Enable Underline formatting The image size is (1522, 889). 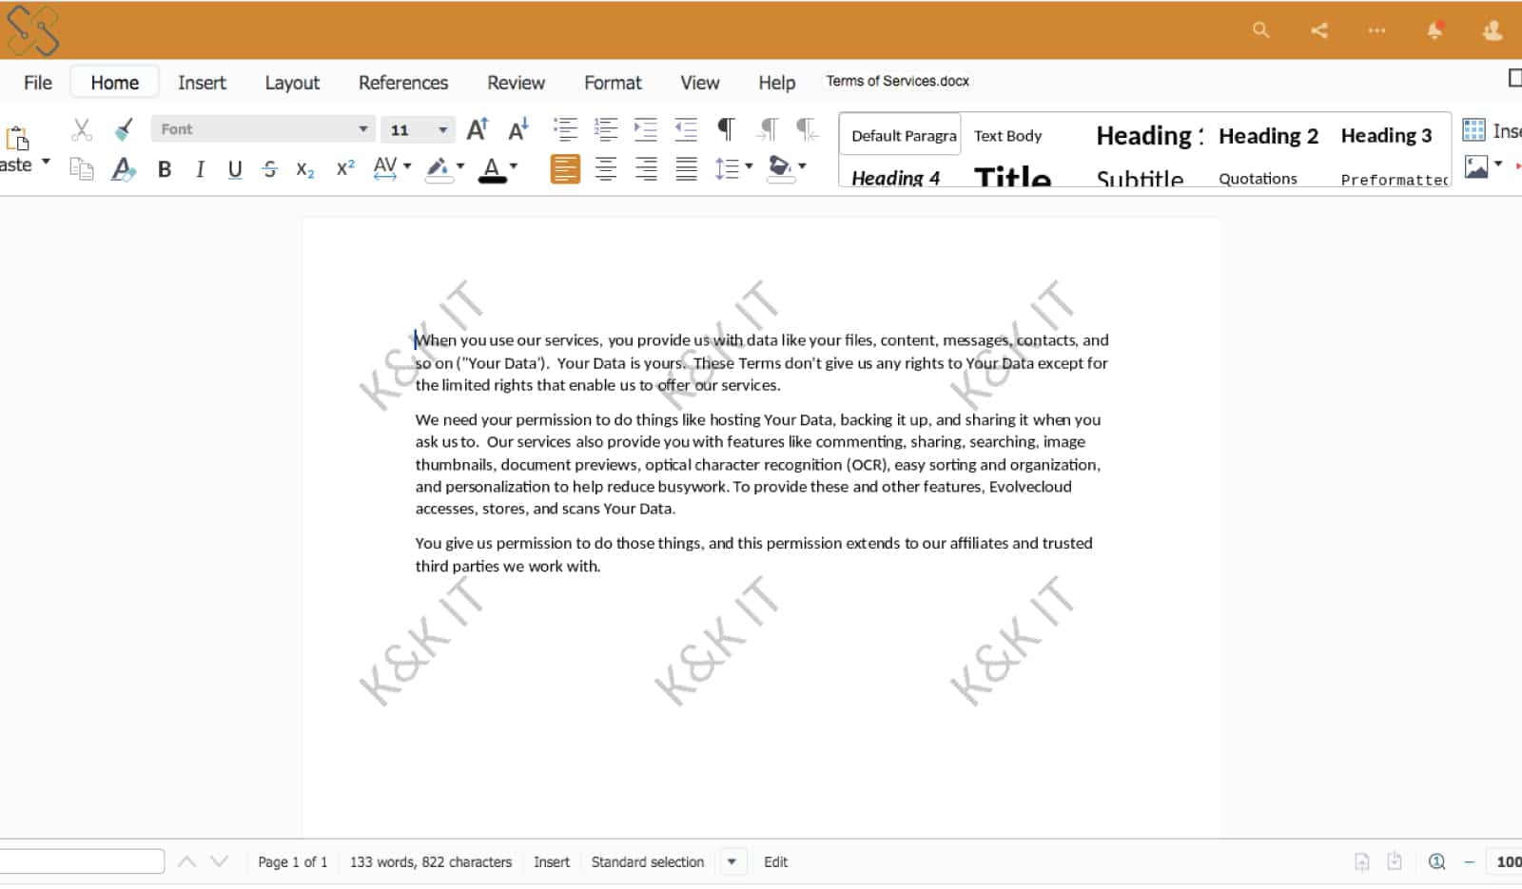[234, 169]
